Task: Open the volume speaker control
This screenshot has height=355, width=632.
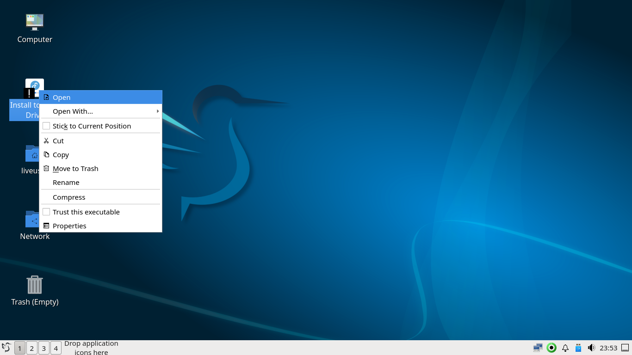Action: 591,348
